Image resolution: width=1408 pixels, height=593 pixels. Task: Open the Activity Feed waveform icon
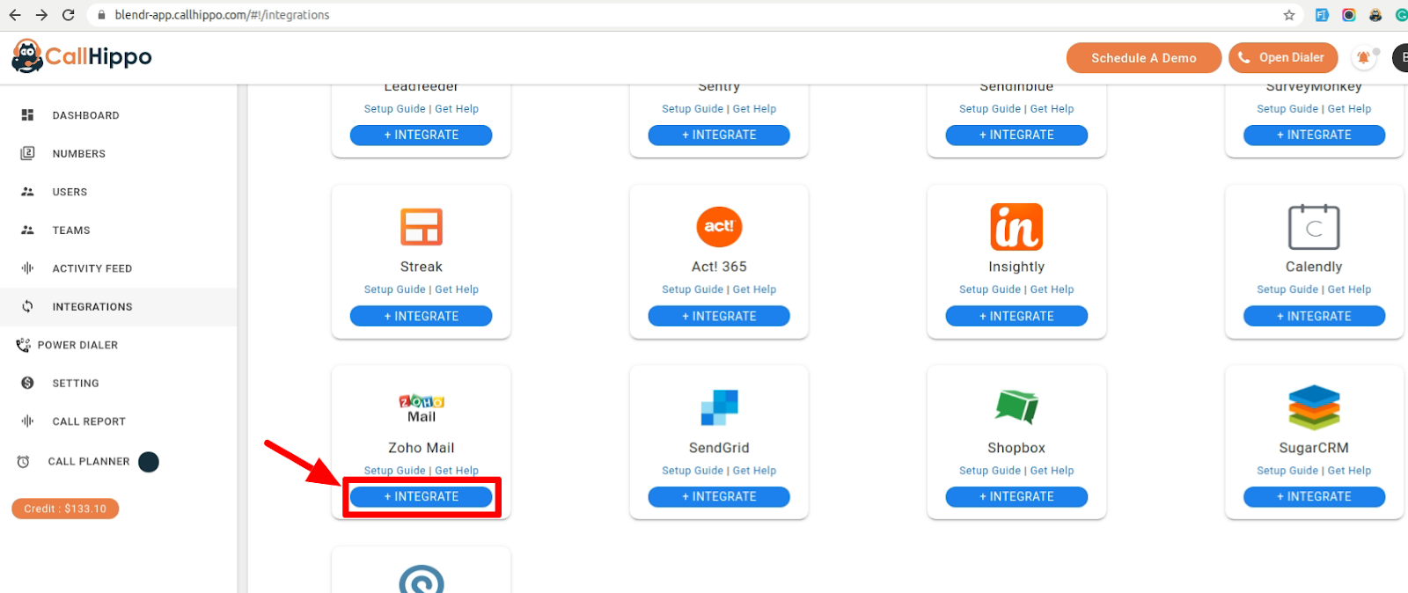(27, 268)
